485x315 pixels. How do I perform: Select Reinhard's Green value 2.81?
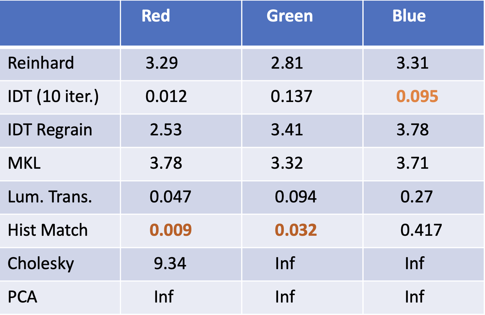pyautogui.click(x=287, y=63)
